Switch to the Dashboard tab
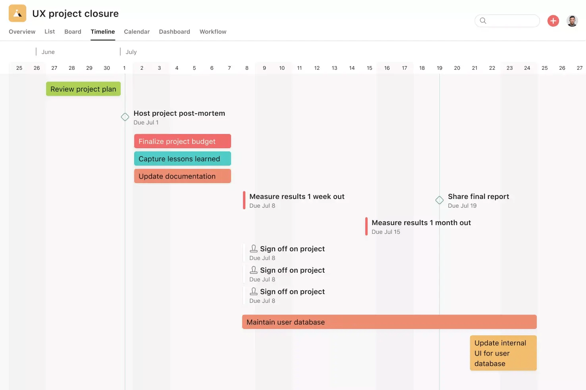This screenshot has width=586, height=390. coord(174,31)
